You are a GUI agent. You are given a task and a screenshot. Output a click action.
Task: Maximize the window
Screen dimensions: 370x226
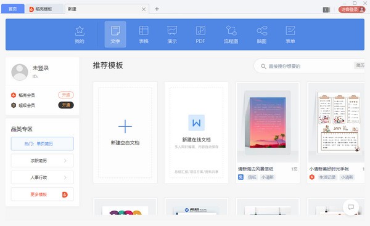point(355,3)
